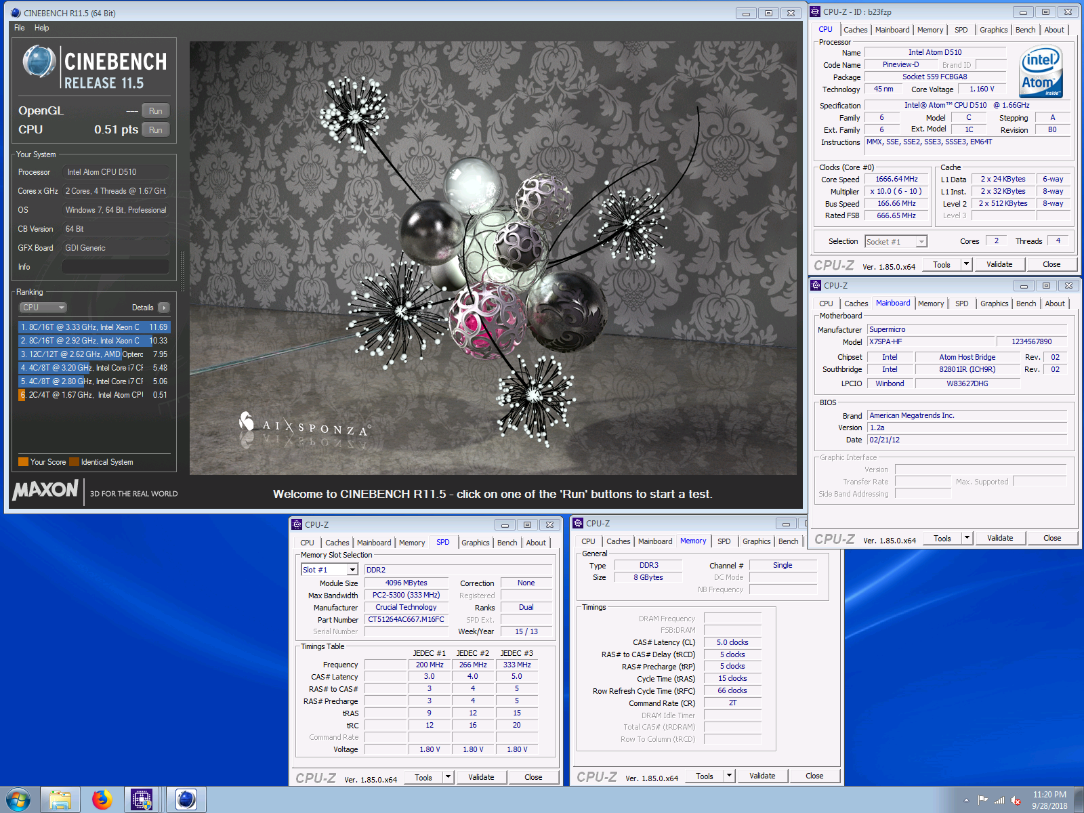Click the Cinebench sphere logo
Viewport: 1084px width, 813px height.
39,62
